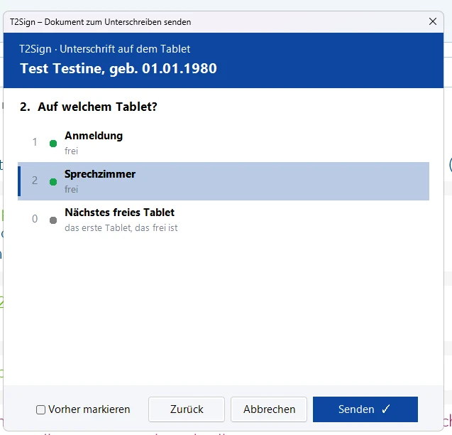
Task: Enable the Vorher markieren checkbox
Action: coord(40,409)
